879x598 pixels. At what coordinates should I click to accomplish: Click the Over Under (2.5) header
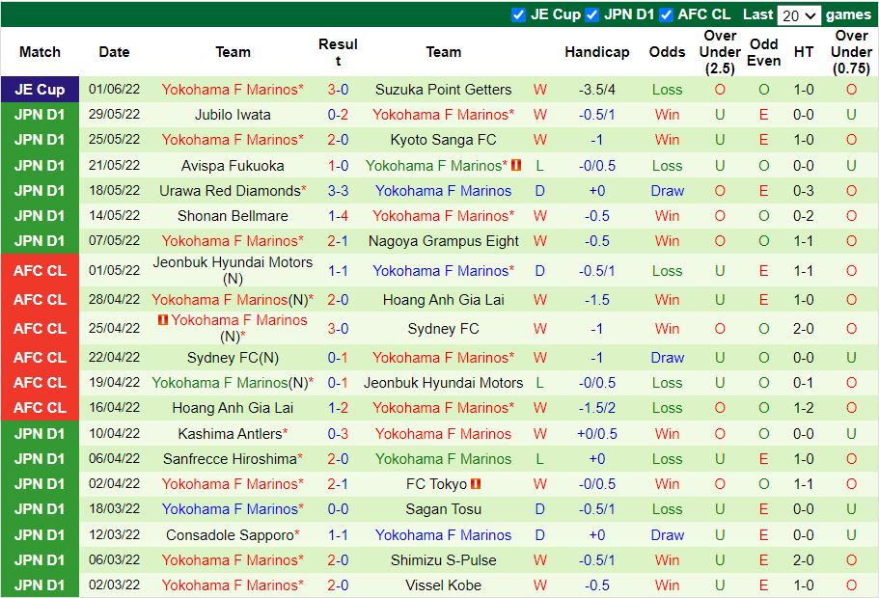tap(720, 51)
